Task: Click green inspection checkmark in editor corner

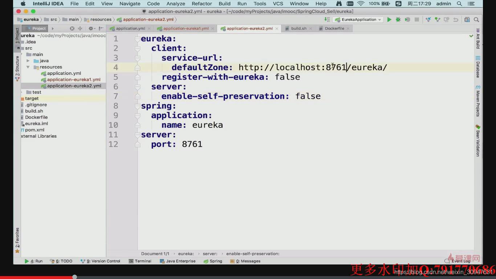Action: (x=471, y=36)
